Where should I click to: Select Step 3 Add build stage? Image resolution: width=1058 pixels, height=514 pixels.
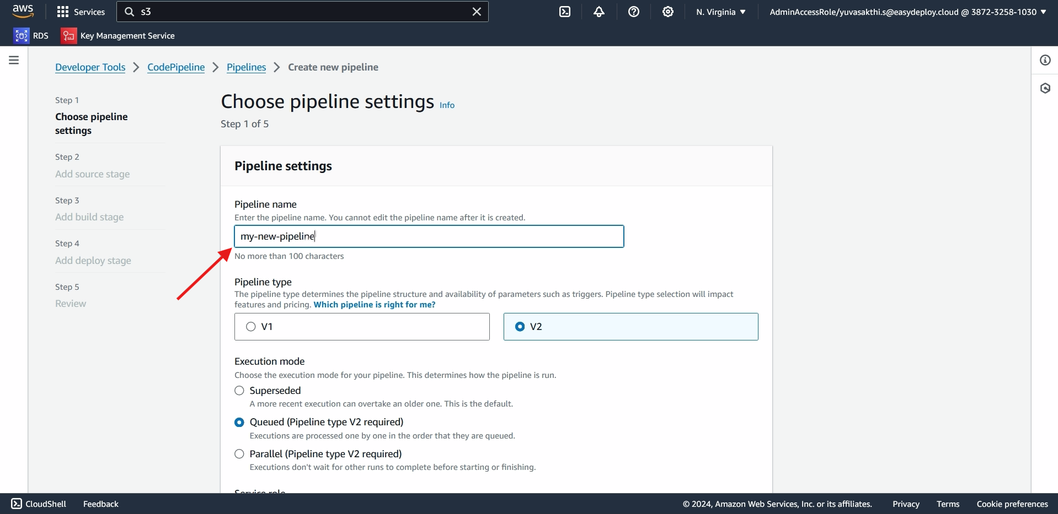pos(89,217)
